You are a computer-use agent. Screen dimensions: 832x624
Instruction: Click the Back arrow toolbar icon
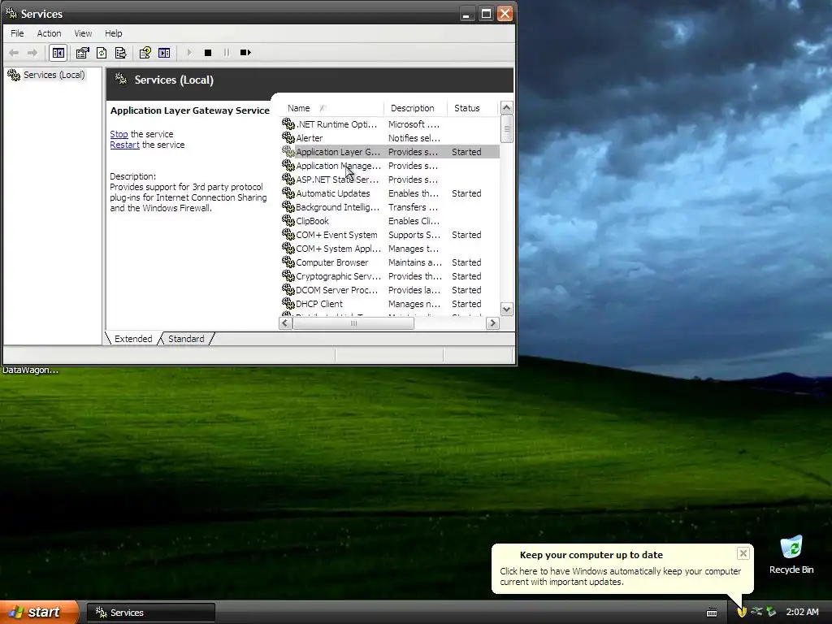[14, 53]
